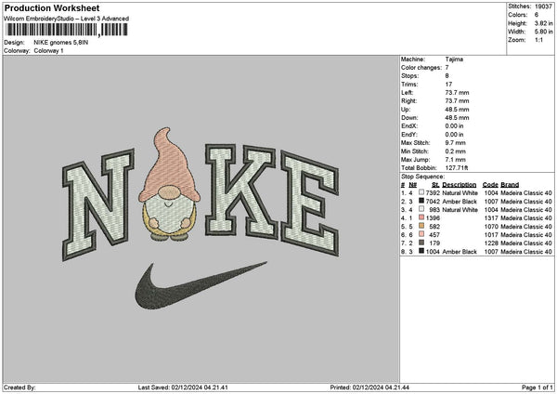This screenshot has width=557, height=394.
Task: Click the black swatch in stop row 8
Action: tap(421, 251)
